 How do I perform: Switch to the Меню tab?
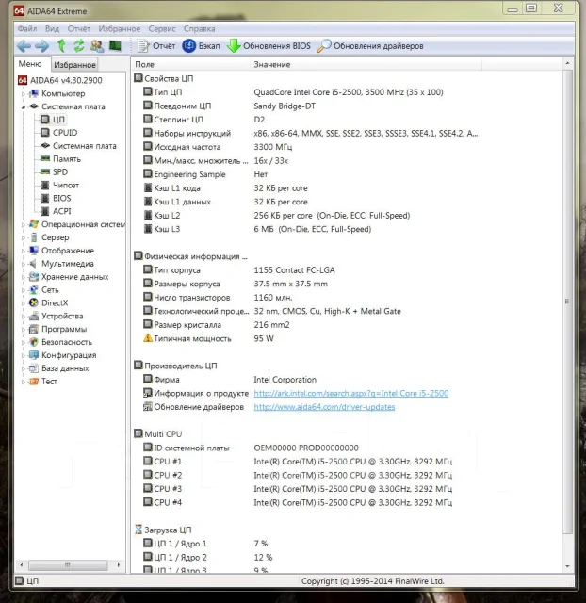tap(30, 64)
